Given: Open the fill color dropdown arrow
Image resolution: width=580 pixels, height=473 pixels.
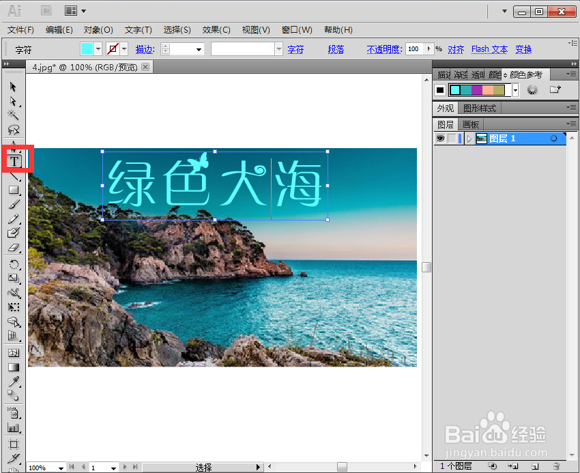Looking at the screenshot, I should click(98, 49).
